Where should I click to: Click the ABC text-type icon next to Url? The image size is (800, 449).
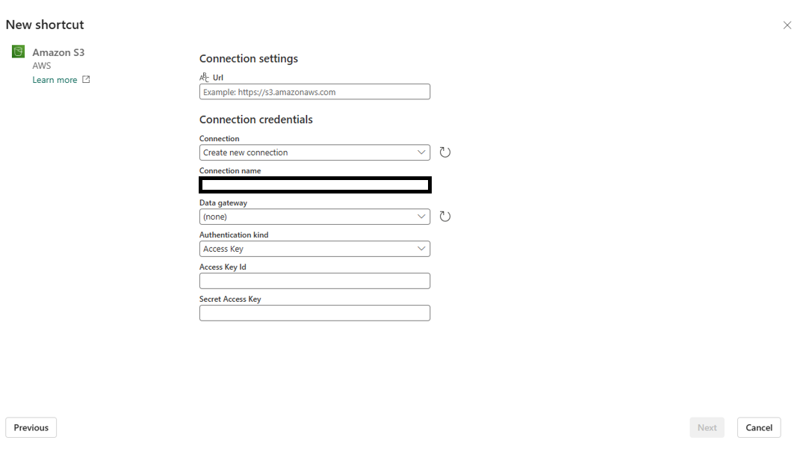point(204,77)
